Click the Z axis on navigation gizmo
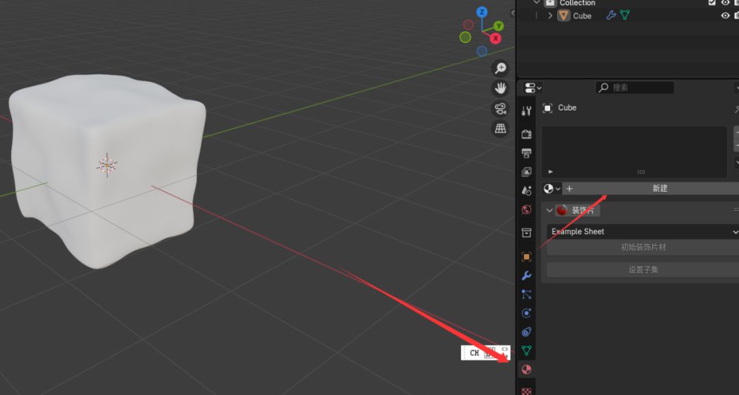This screenshot has width=739, height=395. (x=482, y=12)
